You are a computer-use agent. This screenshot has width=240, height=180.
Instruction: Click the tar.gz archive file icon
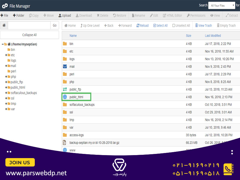[64, 142]
